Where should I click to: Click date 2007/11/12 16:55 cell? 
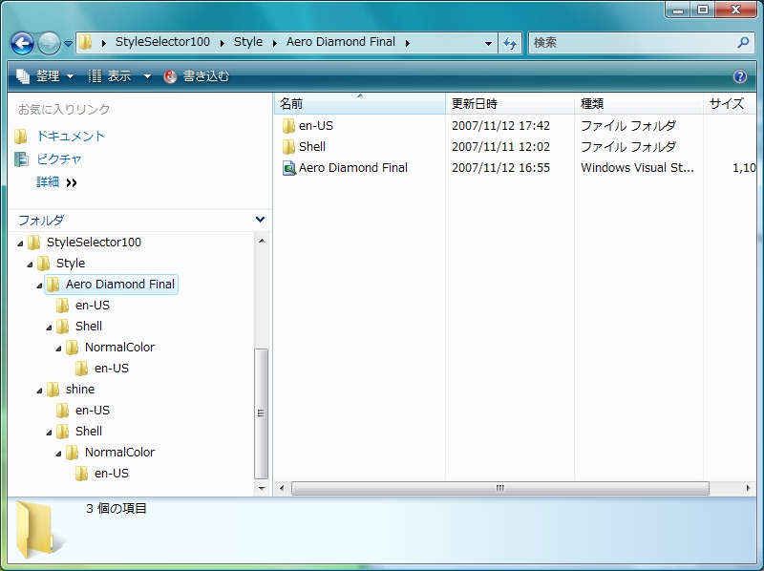click(500, 168)
